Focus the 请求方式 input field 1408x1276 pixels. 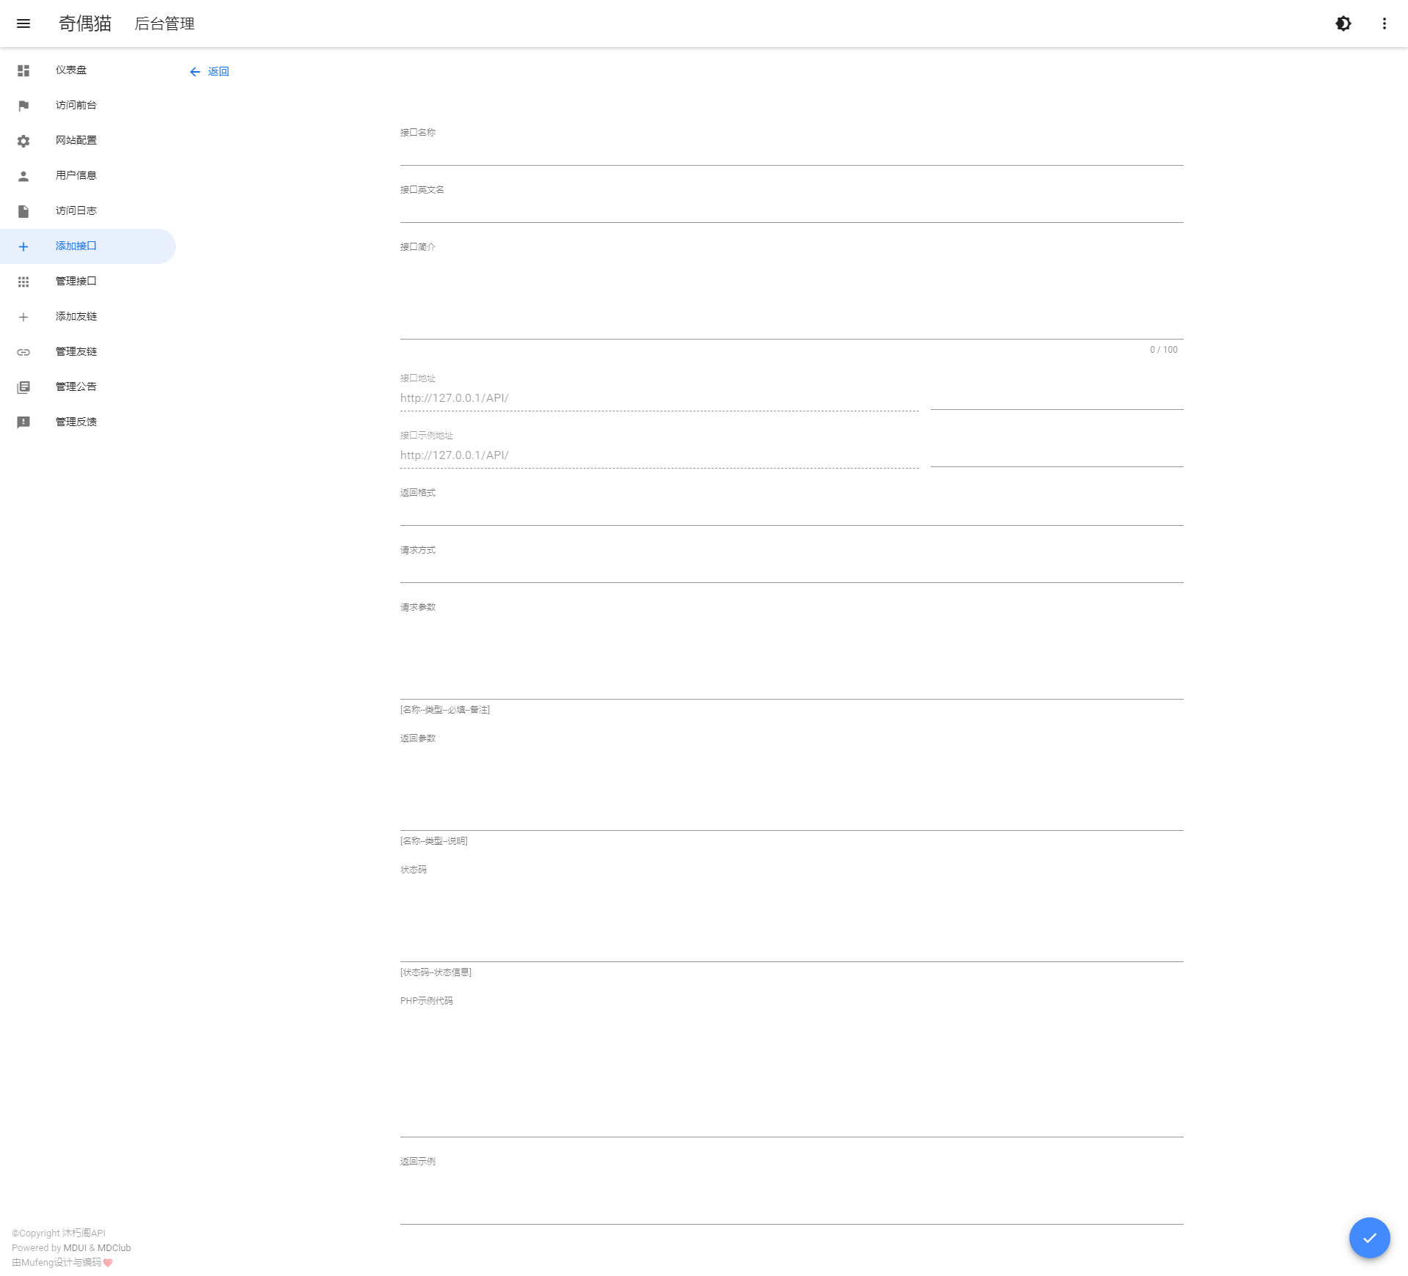792,570
